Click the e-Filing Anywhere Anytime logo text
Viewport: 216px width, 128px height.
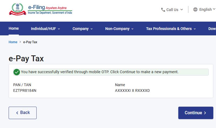pos(50,9)
